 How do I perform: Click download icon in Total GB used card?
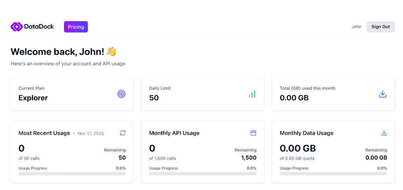382,94
